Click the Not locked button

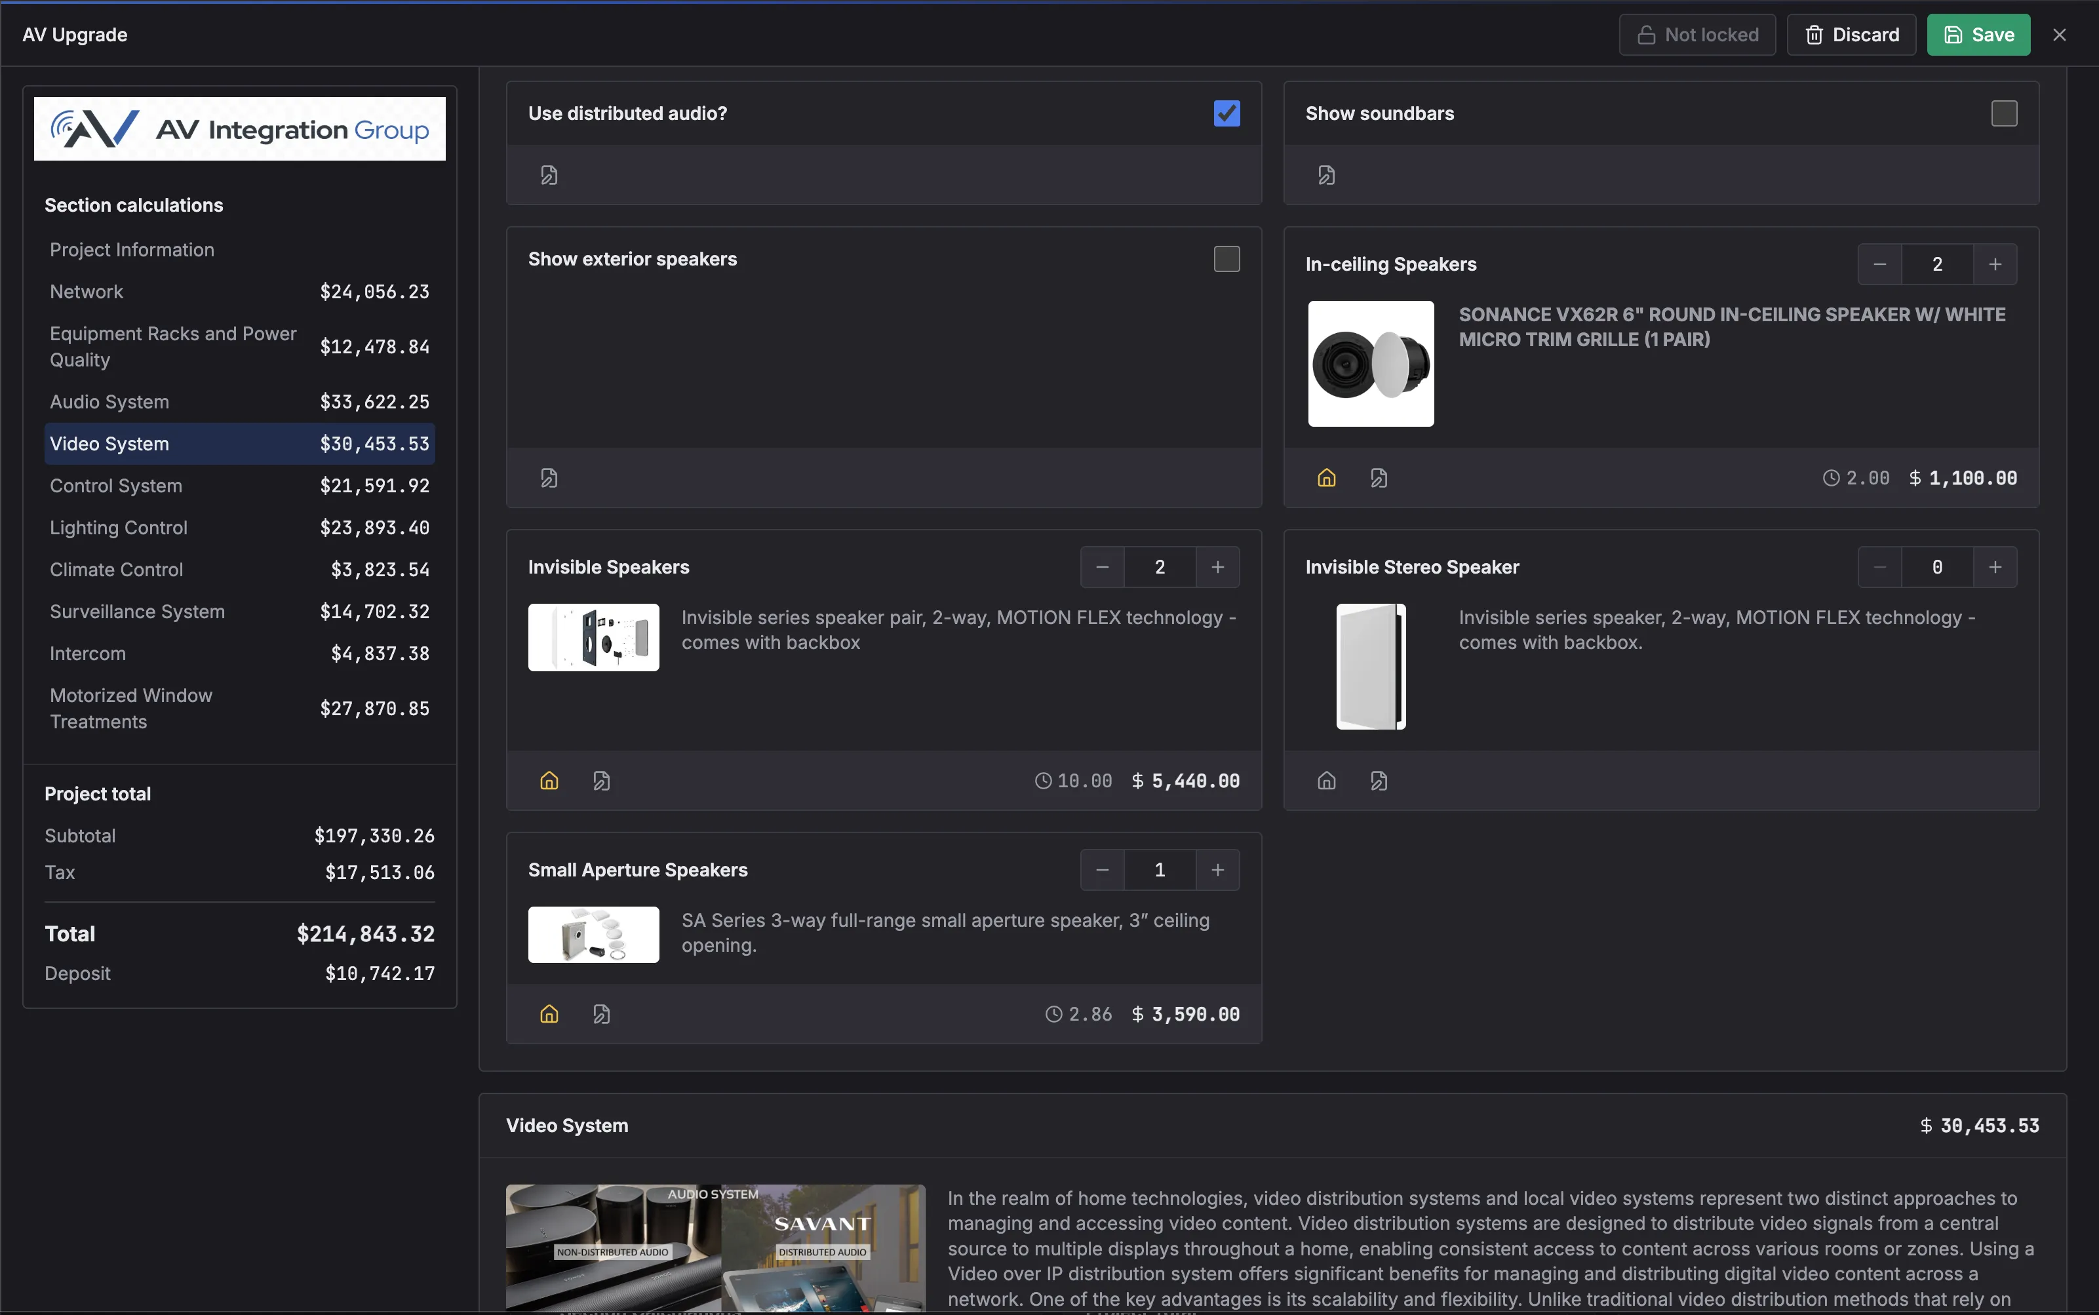[1697, 35]
